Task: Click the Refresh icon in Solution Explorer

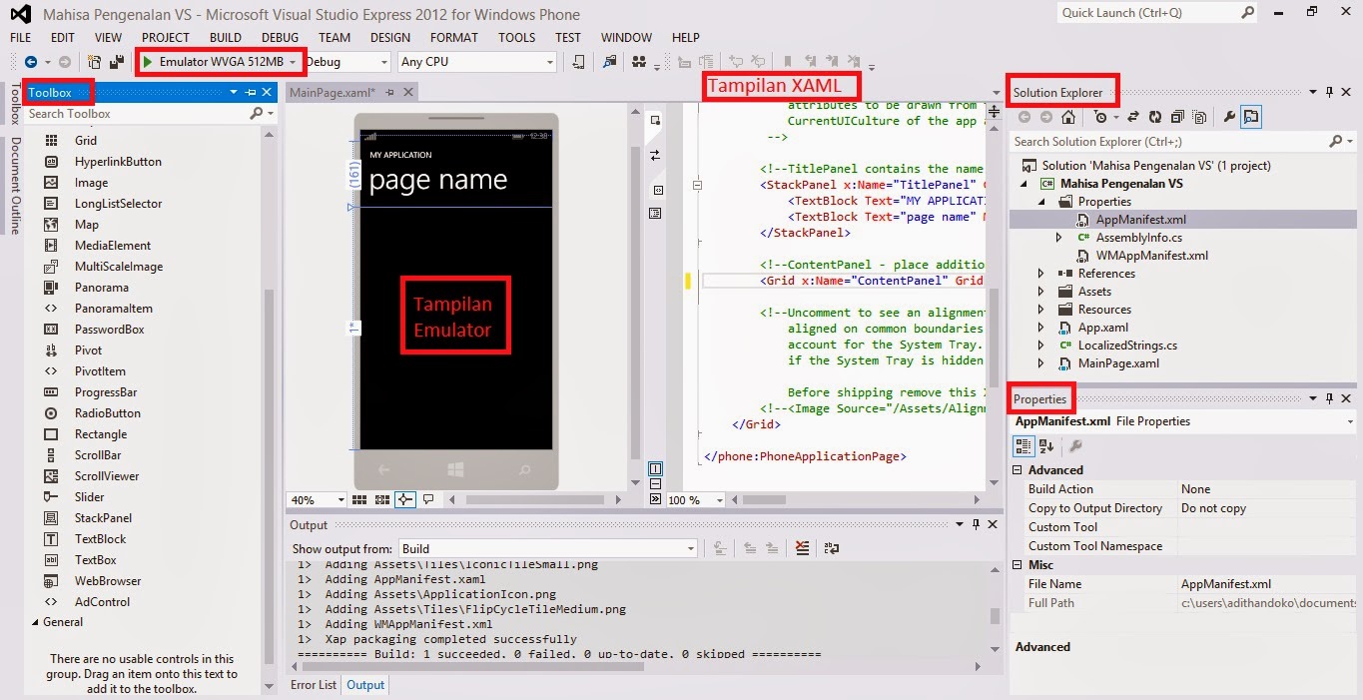Action: 1156,117
